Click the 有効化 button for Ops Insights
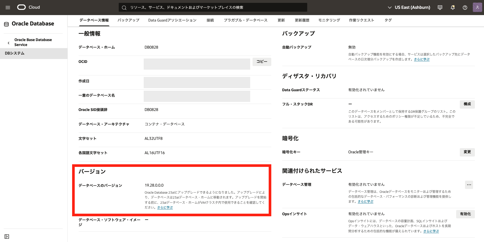Screen dimensions: 484x242 coord(465,214)
